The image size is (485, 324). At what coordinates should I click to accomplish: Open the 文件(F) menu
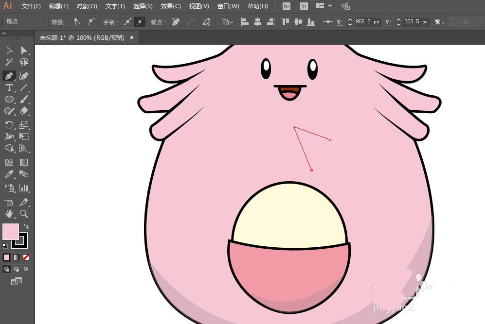tap(31, 6)
